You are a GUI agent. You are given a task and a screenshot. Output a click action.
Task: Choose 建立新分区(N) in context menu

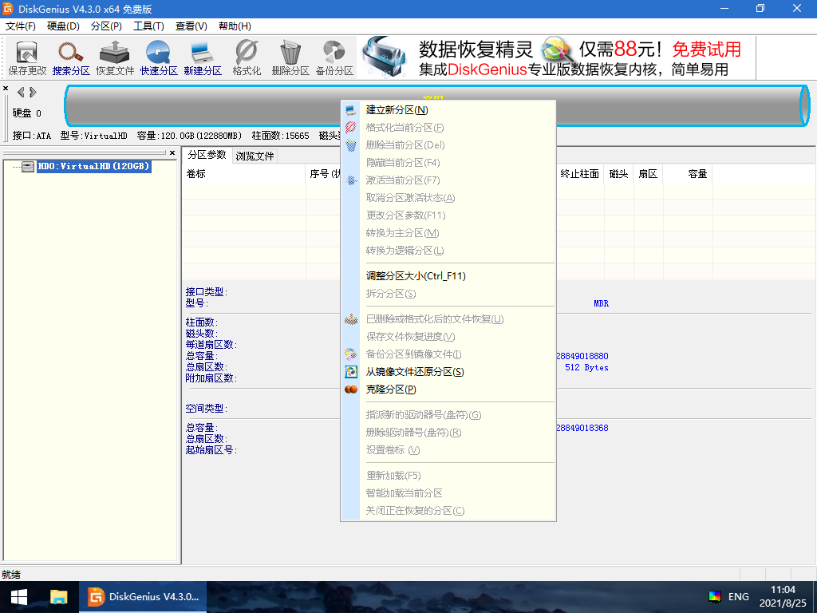tap(448, 110)
